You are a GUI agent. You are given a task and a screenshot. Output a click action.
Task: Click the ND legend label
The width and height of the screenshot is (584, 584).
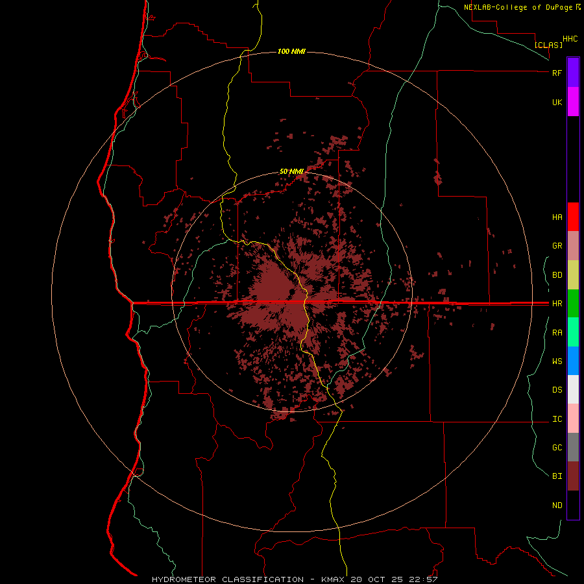[x=557, y=505]
